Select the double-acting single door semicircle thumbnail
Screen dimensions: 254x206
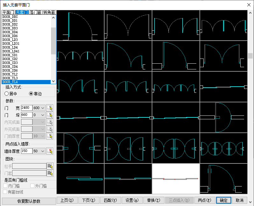tap(223, 117)
